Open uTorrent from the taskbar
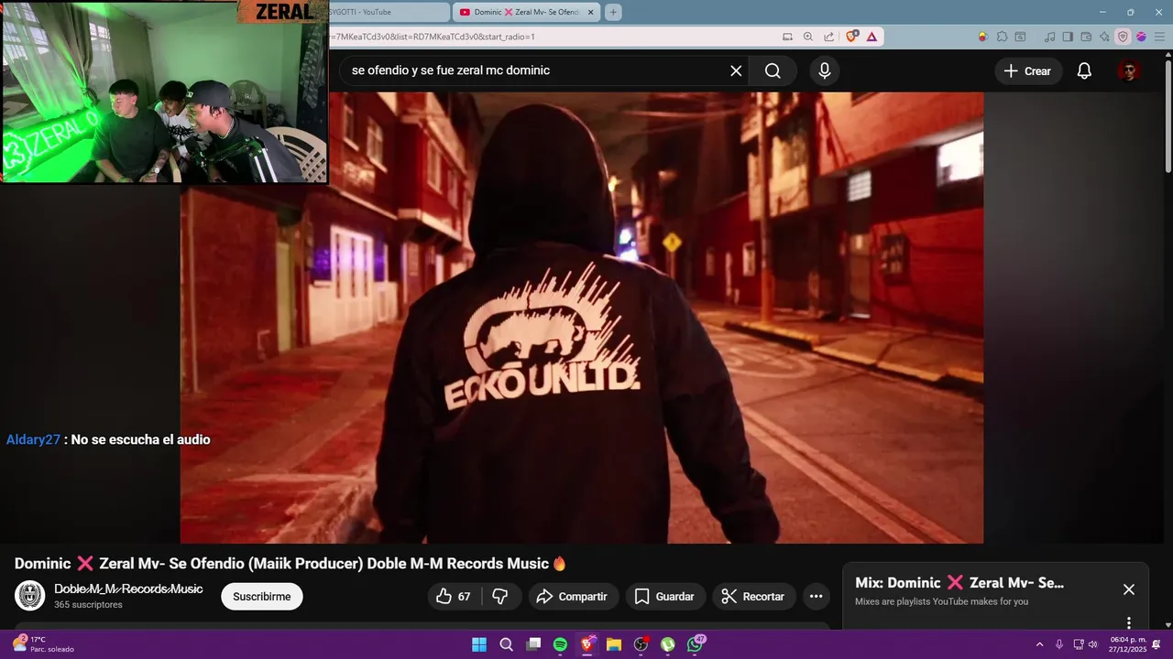The height and width of the screenshot is (659, 1173). [x=668, y=644]
